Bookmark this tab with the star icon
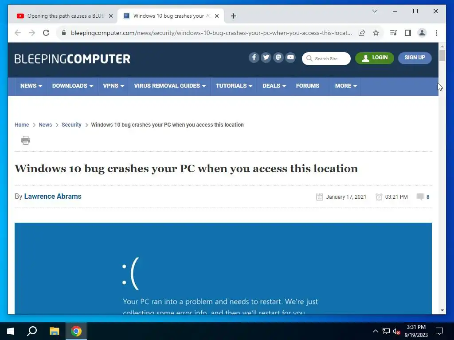The height and width of the screenshot is (340, 454). [376, 33]
